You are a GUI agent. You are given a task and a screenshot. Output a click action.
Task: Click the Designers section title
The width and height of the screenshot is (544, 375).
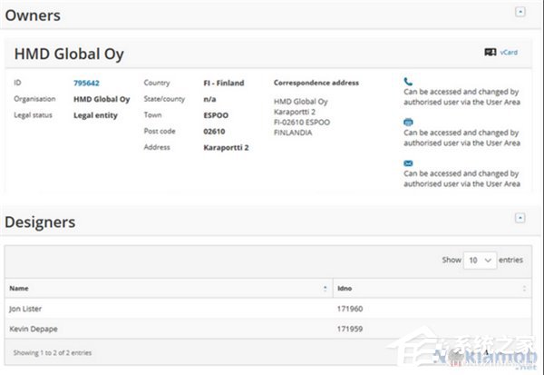click(40, 222)
